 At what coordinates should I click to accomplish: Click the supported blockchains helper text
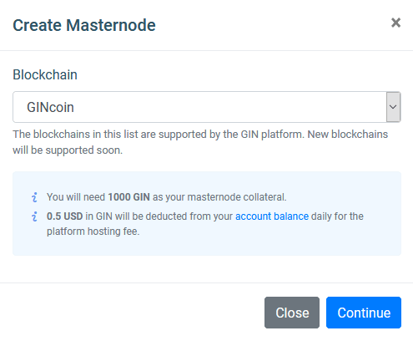[x=200, y=142]
